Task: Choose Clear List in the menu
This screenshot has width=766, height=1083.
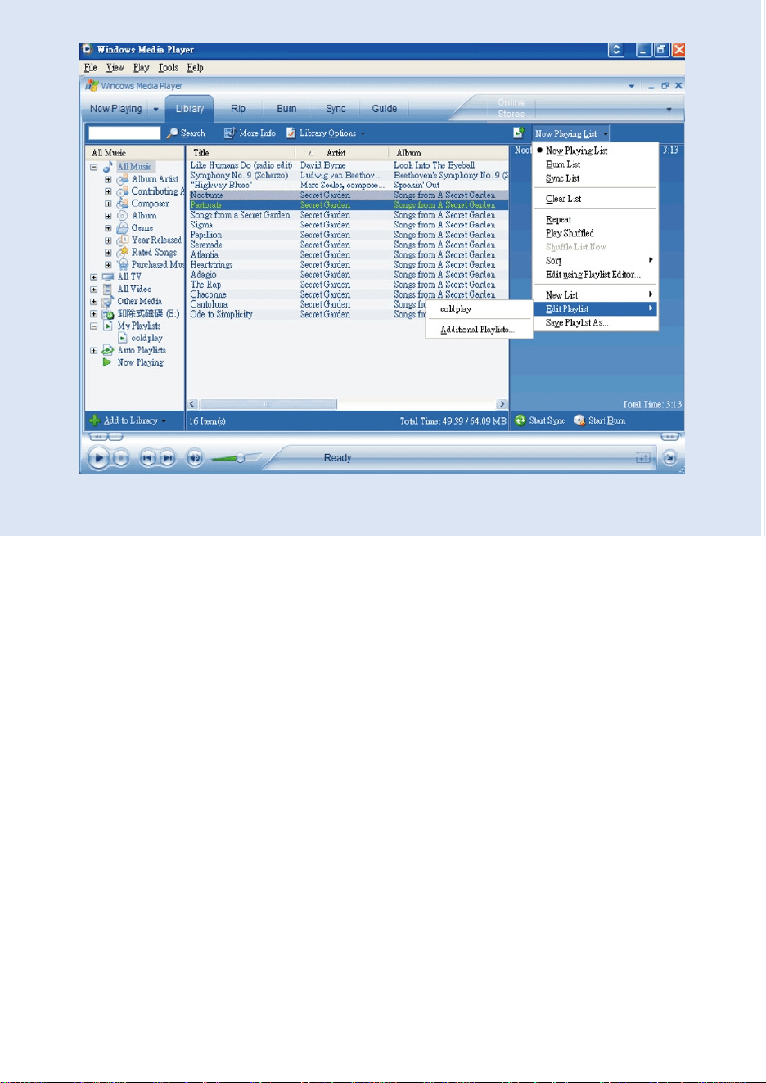Action: (595, 199)
